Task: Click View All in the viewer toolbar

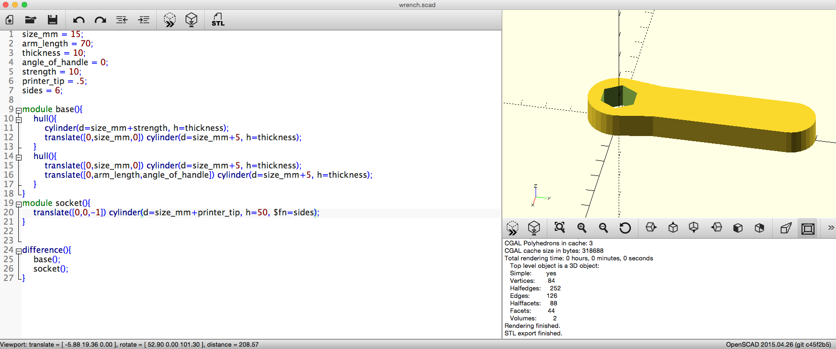Action: tap(560, 228)
